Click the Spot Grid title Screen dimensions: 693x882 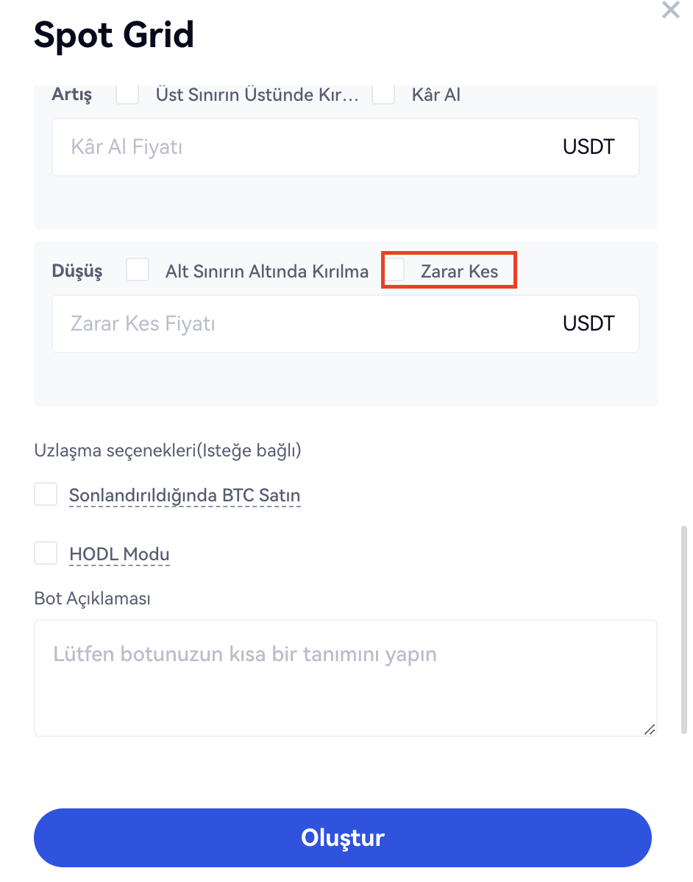click(114, 35)
